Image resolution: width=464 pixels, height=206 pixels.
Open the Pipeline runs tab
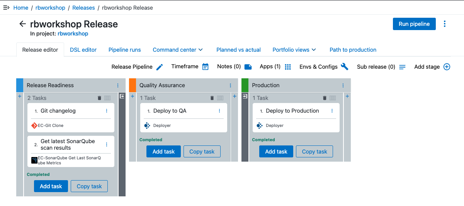pyautogui.click(x=124, y=50)
